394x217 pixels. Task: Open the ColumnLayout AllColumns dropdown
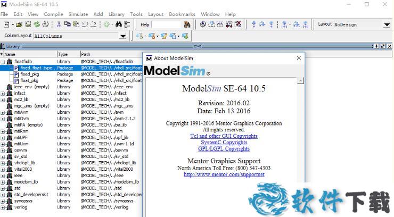123,36
